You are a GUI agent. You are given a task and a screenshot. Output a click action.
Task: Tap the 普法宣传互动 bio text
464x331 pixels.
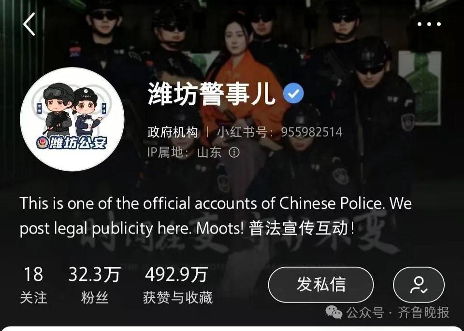coord(301,228)
